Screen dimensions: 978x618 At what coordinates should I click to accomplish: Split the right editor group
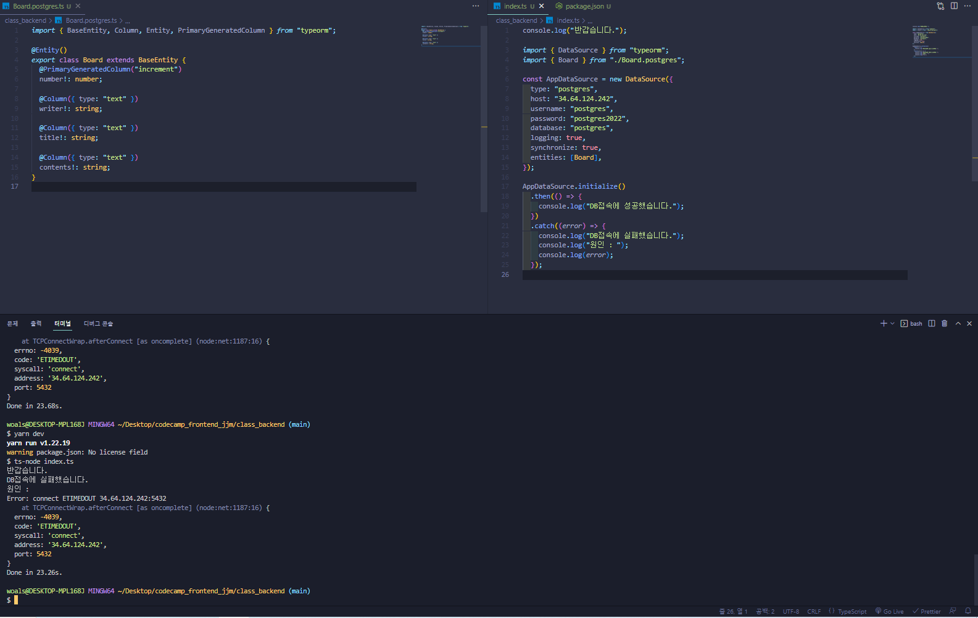pyautogui.click(x=954, y=6)
